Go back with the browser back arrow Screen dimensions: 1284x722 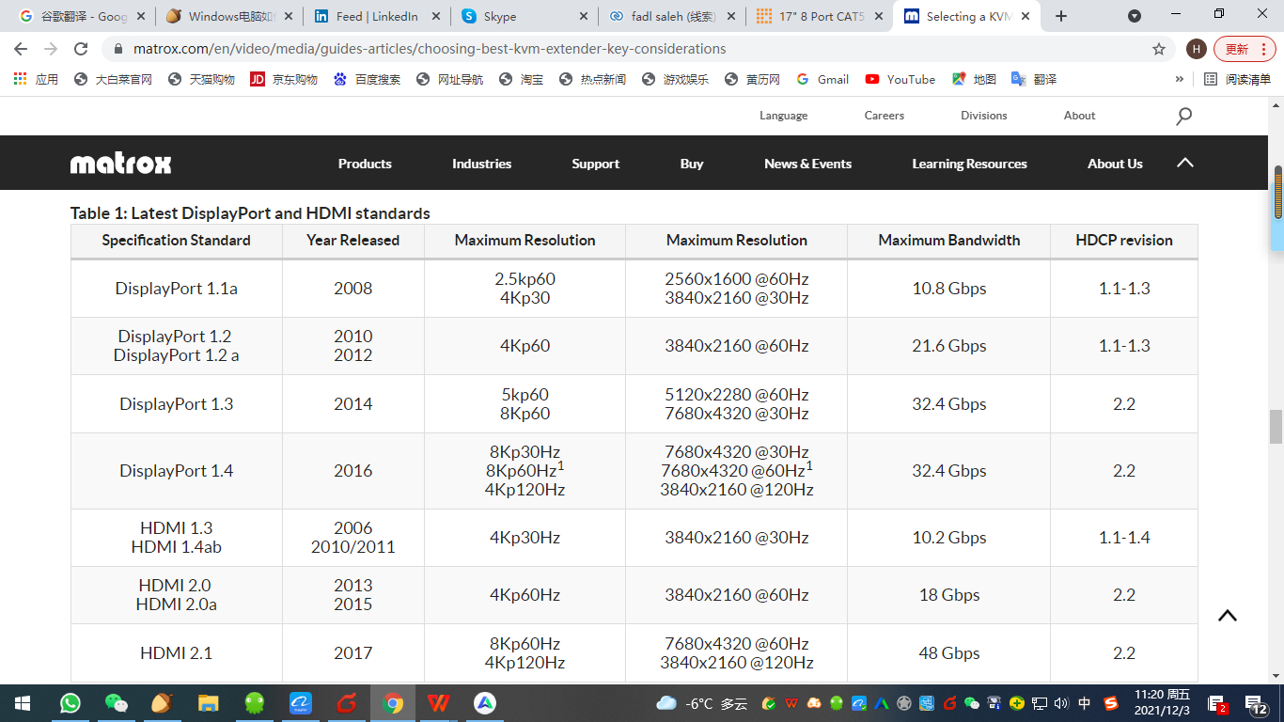point(21,49)
